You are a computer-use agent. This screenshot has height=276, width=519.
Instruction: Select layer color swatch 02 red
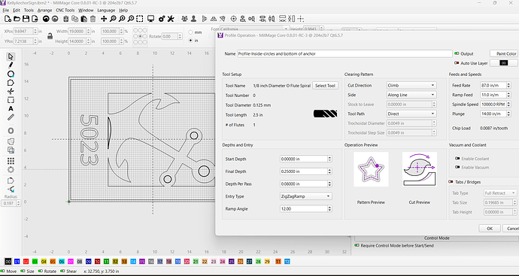point(26,262)
